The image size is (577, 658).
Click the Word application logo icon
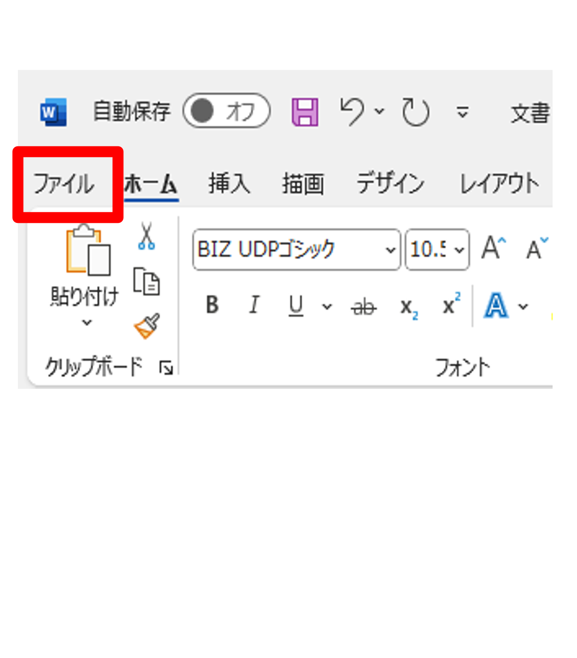53,112
